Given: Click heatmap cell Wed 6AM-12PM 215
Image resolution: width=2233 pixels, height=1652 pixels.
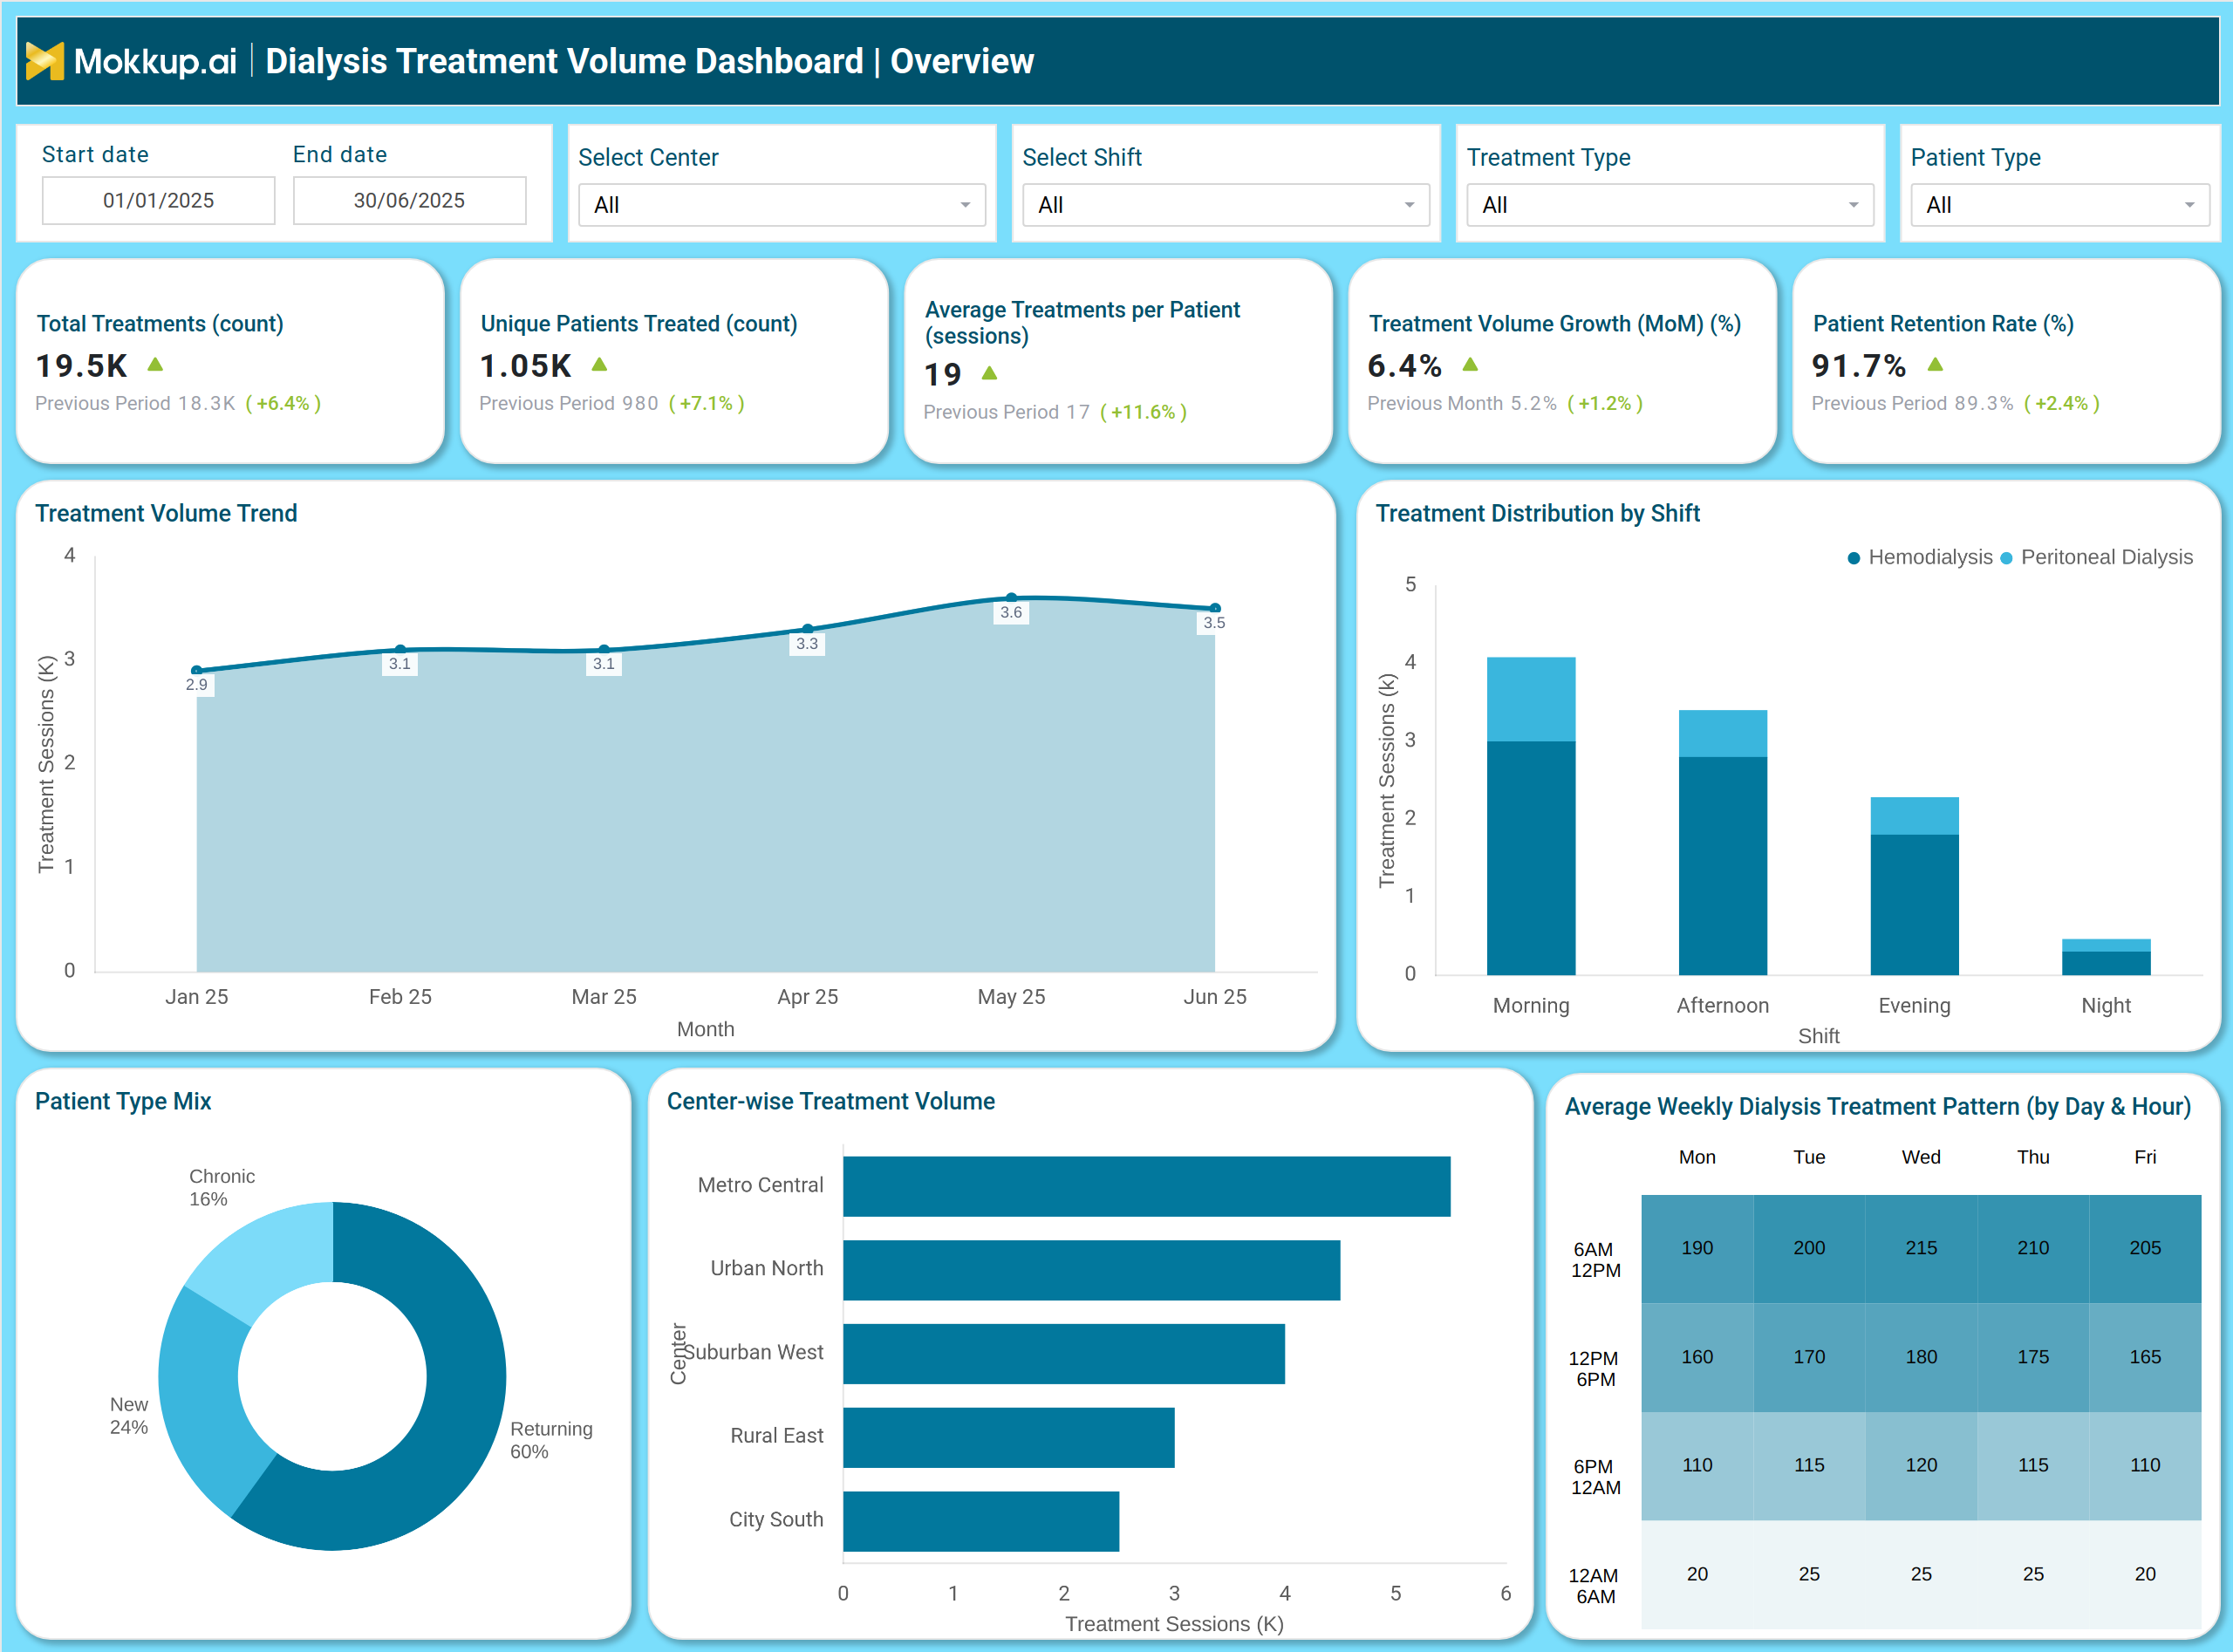Looking at the screenshot, I should [1921, 1248].
